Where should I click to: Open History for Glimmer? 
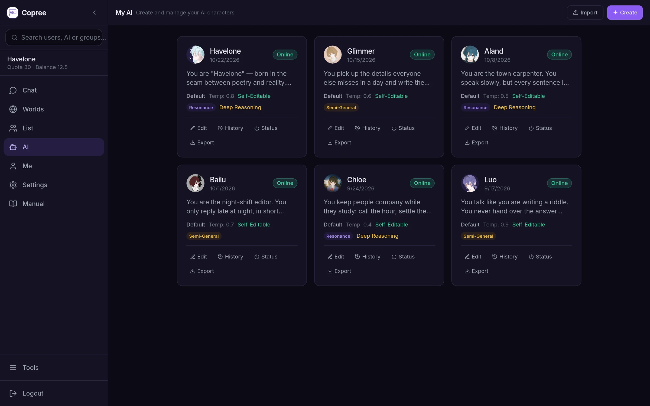coord(368,128)
